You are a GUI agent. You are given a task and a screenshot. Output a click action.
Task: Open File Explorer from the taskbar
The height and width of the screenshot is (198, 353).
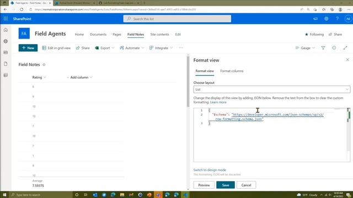point(122,195)
